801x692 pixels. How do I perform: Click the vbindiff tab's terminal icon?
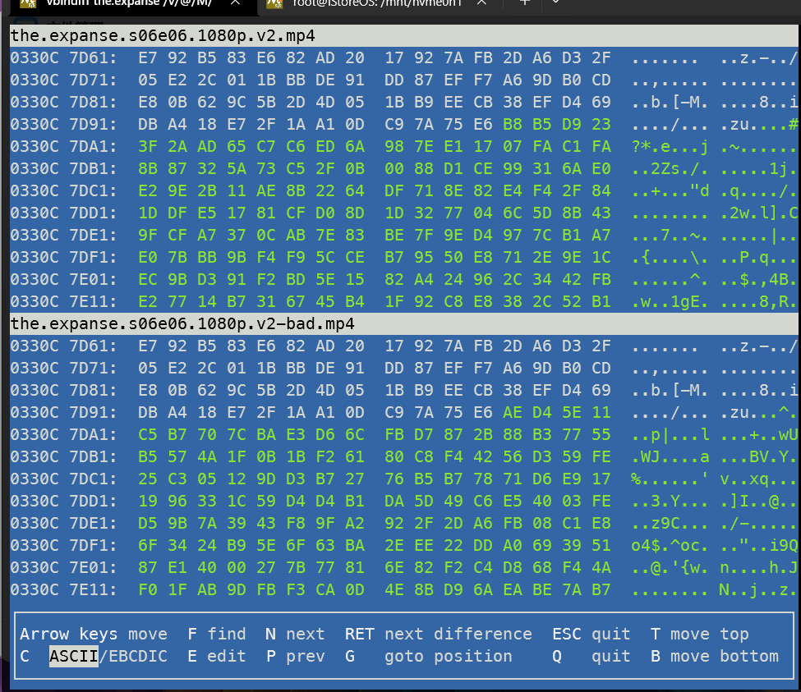(x=28, y=3)
